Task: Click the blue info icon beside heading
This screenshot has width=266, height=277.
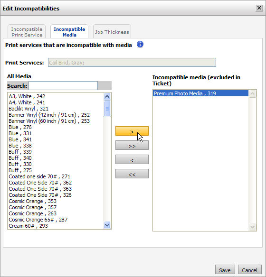Action: pyautogui.click(x=140, y=44)
